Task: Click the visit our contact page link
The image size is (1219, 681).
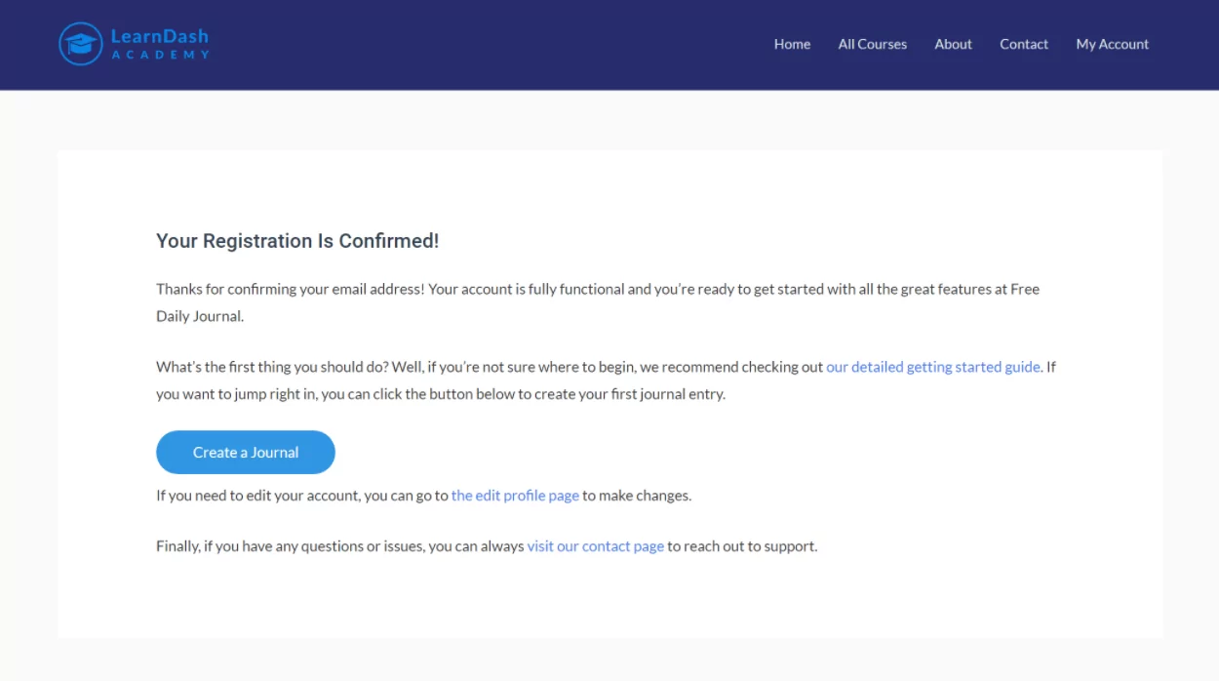Action: pyautogui.click(x=595, y=546)
